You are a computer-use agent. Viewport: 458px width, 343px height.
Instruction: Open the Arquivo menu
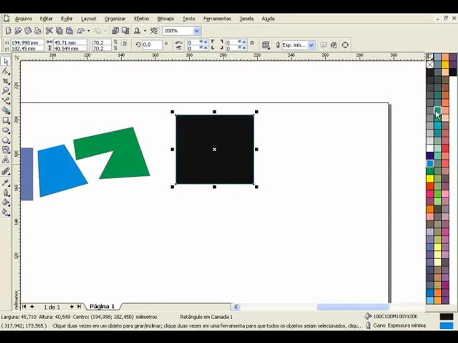(23, 19)
